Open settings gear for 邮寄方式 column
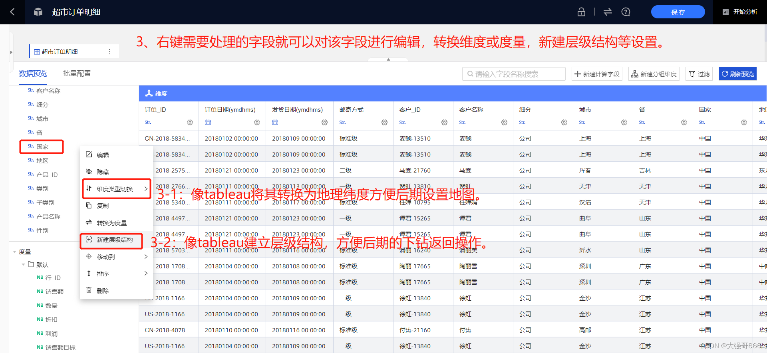The width and height of the screenshot is (767, 353). (384, 123)
